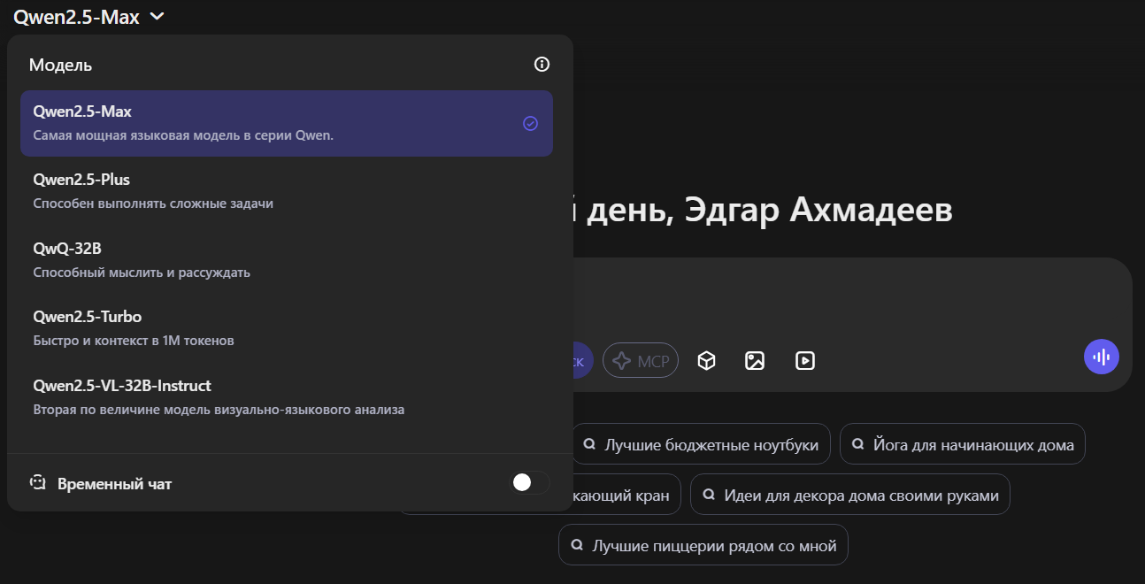Click search icon in Лучшие пиццерии chip
The height and width of the screenshot is (584, 1145).
click(x=576, y=545)
